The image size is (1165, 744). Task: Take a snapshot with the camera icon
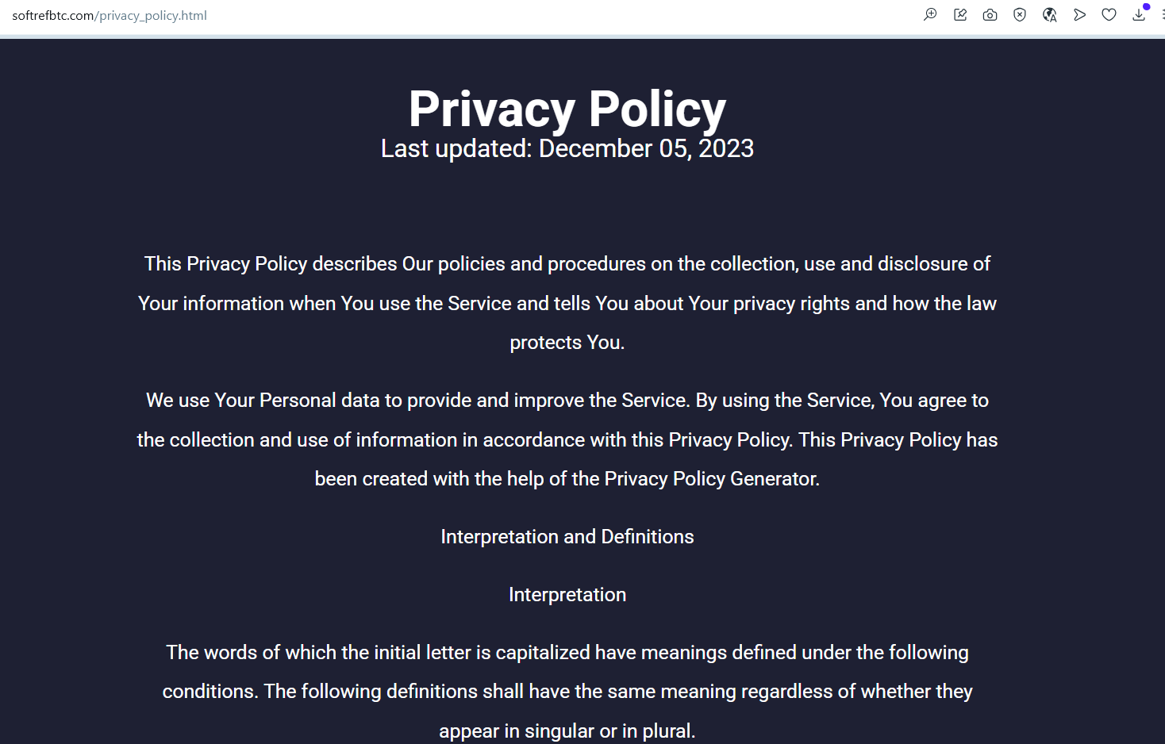pyautogui.click(x=990, y=15)
